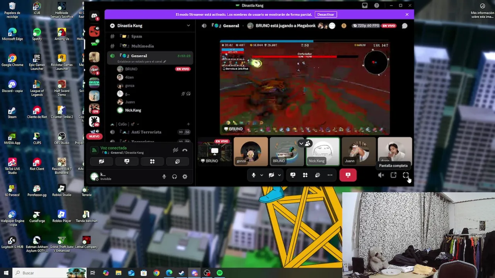Image resolution: width=495 pixels, height=278 pixels.
Task: Open your user profile avatar in the user panel
Action: 94,176
